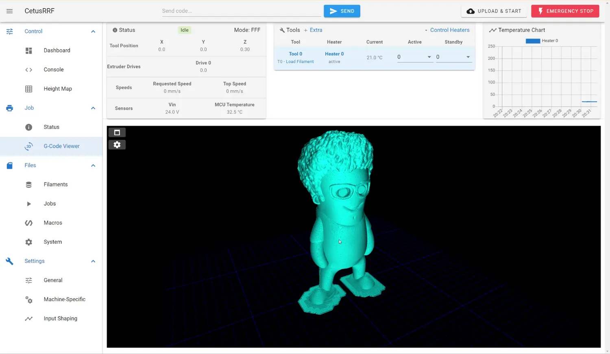Click the G-Code Viewer 3D icon
This screenshot has height=354, width=610.
tap(28, 146)
